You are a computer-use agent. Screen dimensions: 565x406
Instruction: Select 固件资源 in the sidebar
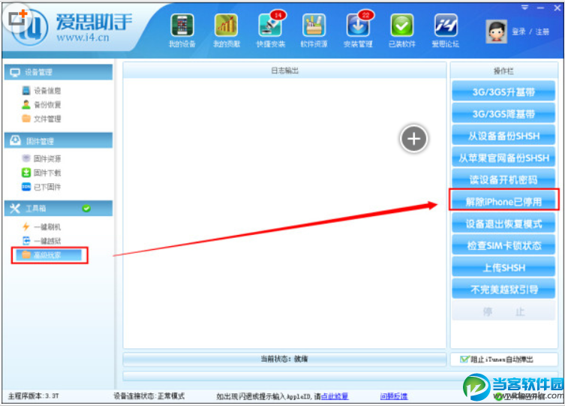click(x=41, y=158)
